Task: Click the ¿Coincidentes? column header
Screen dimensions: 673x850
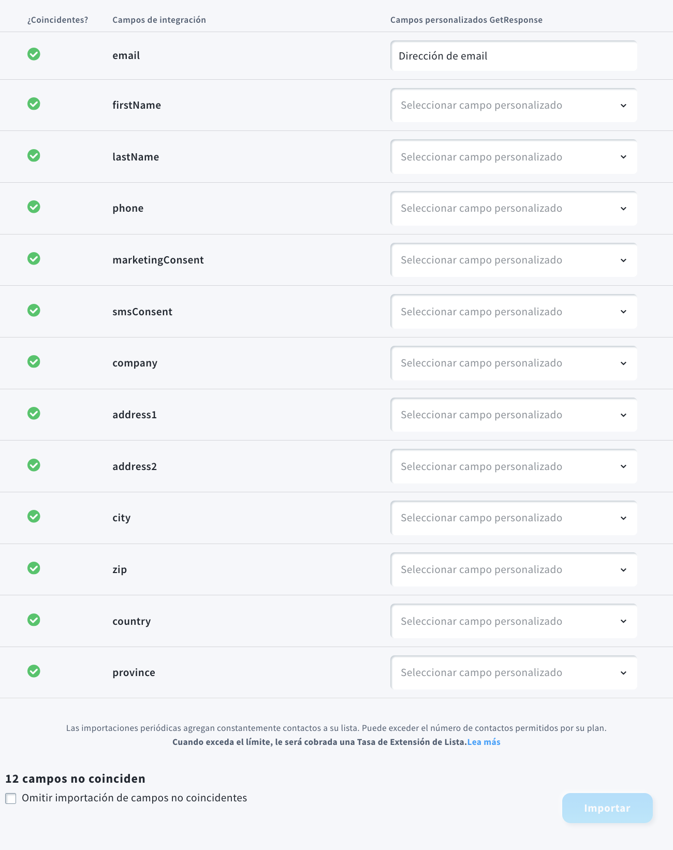Action: click(x=57, y=20)
